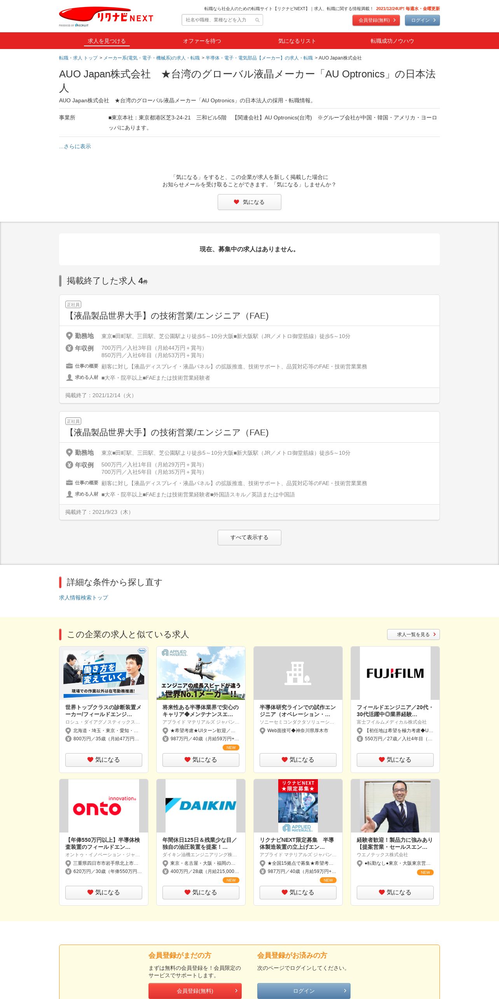Image resolution: width=499 pixels, height=999 pixels.
Task: Open 年間休日125日＆残業少な目 Daikin job title
Action: tap(201, 843)
